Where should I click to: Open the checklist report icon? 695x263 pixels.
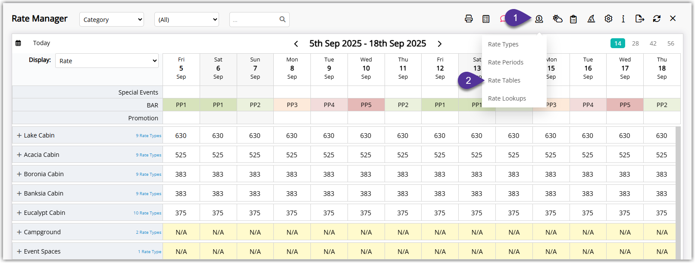click(486, 18)
